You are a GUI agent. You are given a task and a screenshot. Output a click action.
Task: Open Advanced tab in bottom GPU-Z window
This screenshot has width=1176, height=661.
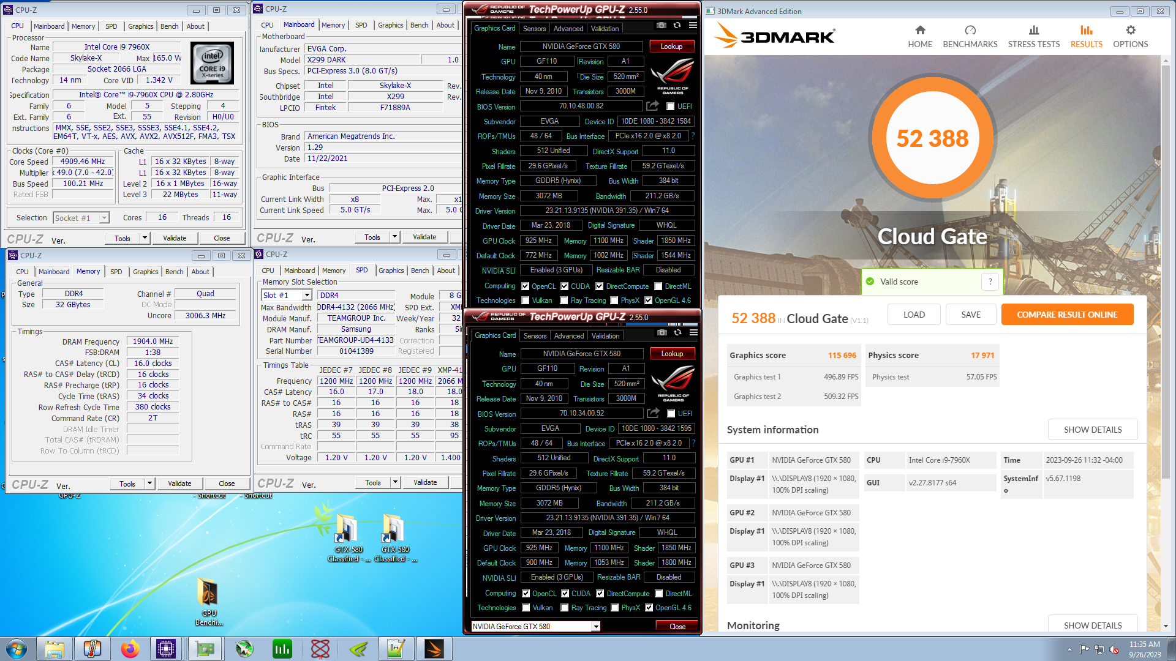[x=568, y=336]
